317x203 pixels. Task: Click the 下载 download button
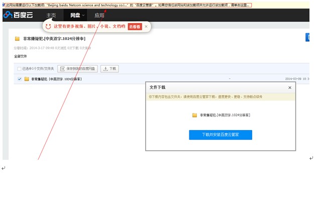(110, 69)
